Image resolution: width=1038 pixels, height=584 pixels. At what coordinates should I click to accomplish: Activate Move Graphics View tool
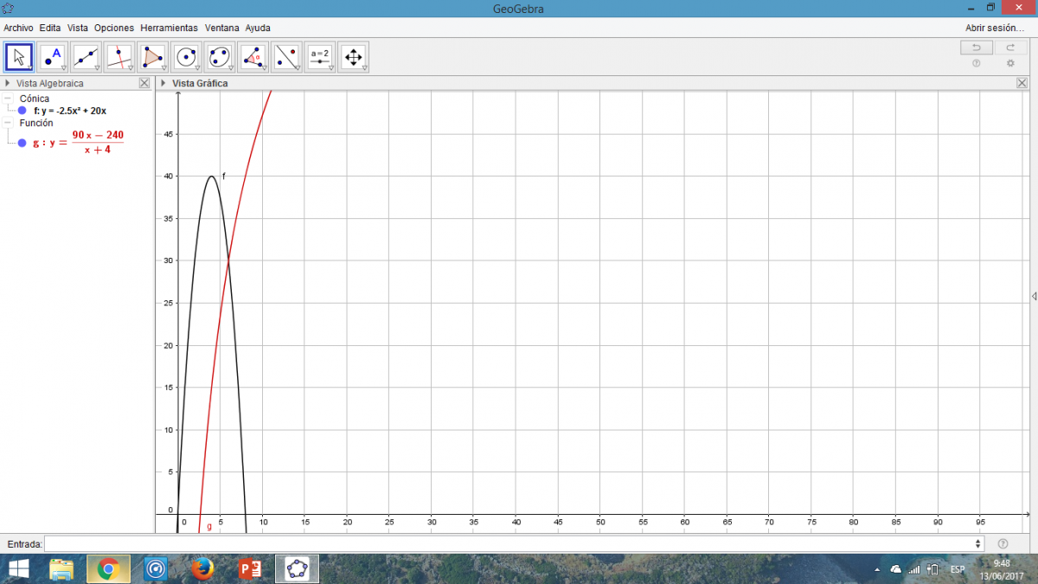[x=353, y=57]
